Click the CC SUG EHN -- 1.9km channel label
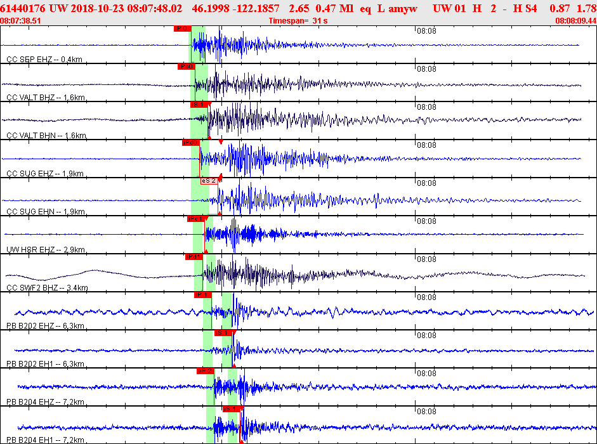The height and width of the screenshot is (444, 597). click(46, 212)
